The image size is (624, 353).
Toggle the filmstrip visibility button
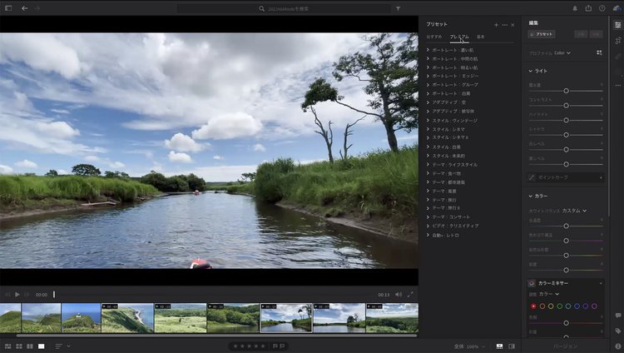(x=499, y=346)
